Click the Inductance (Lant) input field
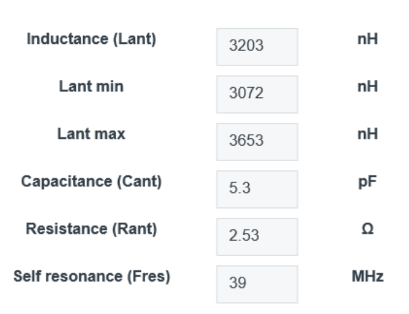Viewport: 409px width, 314px height. (x=257, y=46)
